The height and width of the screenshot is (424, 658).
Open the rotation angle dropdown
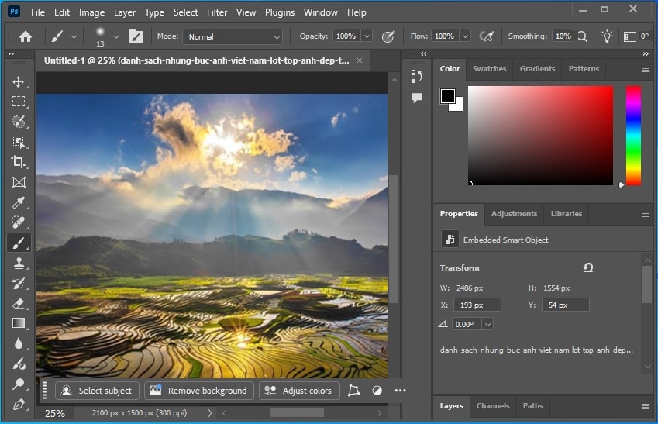pos(487,324)
